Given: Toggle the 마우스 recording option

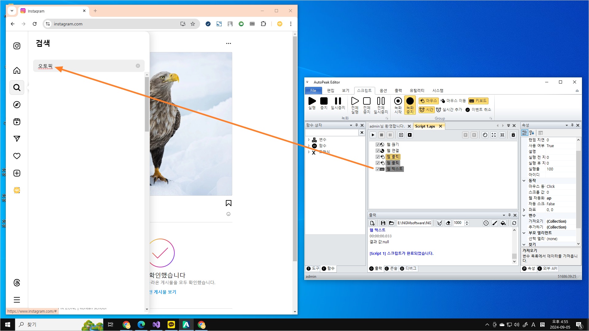Looking at the screenshot, I should pos(428,101).
